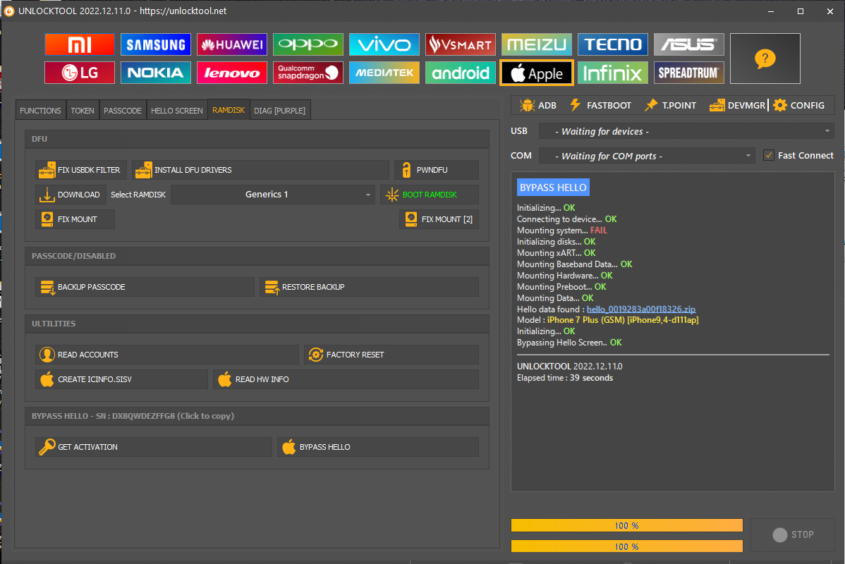Open the Select RAMDISK Generics dropdown

click(273, 195)
